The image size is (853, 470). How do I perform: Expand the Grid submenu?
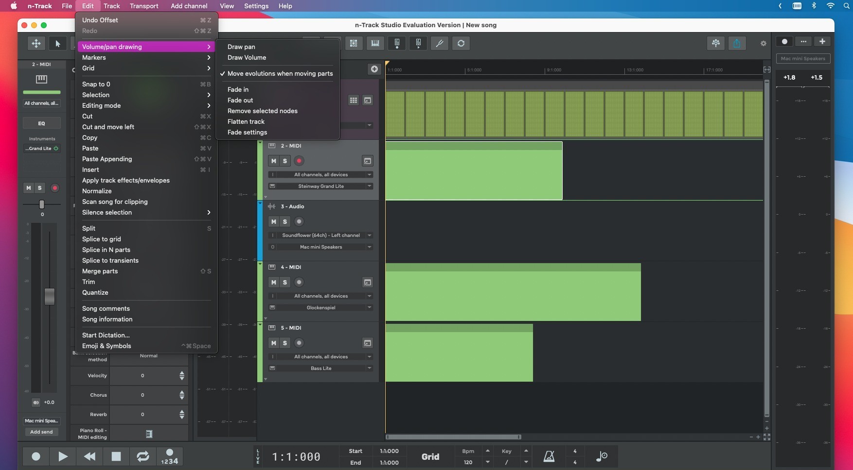click(146, 68)
